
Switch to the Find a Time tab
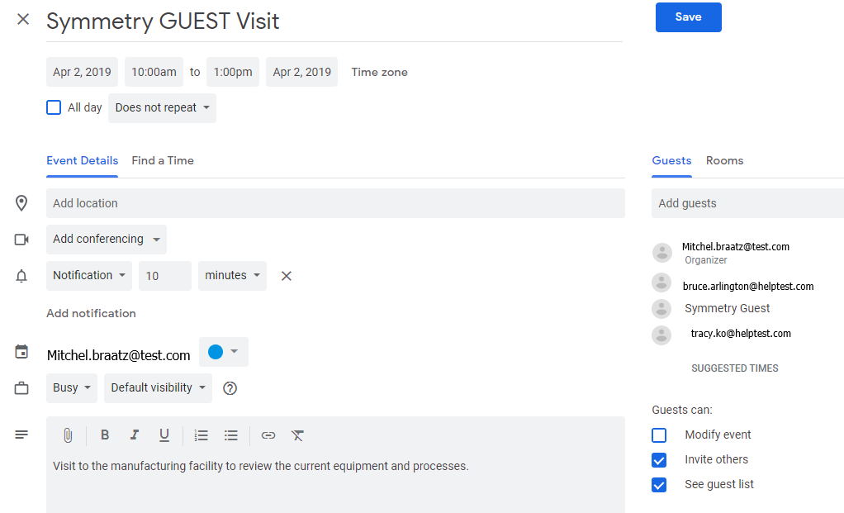[163, 160]
